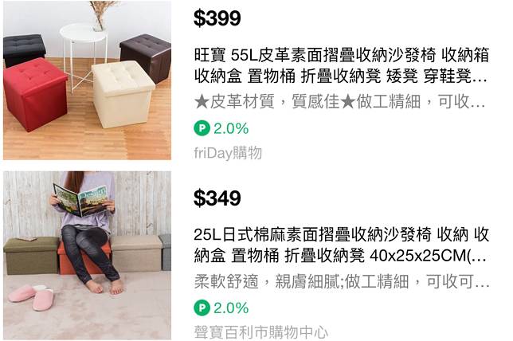Click the 2.0% reward rate under $349
Screen dimensions: 513x341
tap(231, 308)
